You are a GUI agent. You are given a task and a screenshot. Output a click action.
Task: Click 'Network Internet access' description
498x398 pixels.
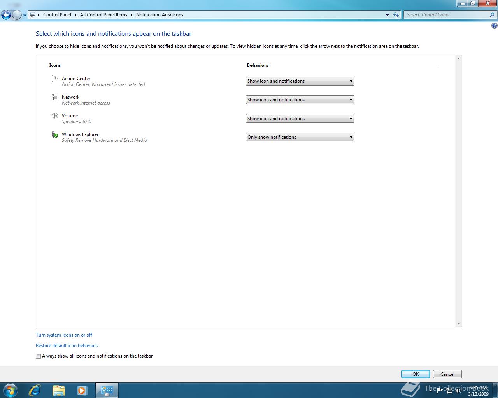[86, 103]
